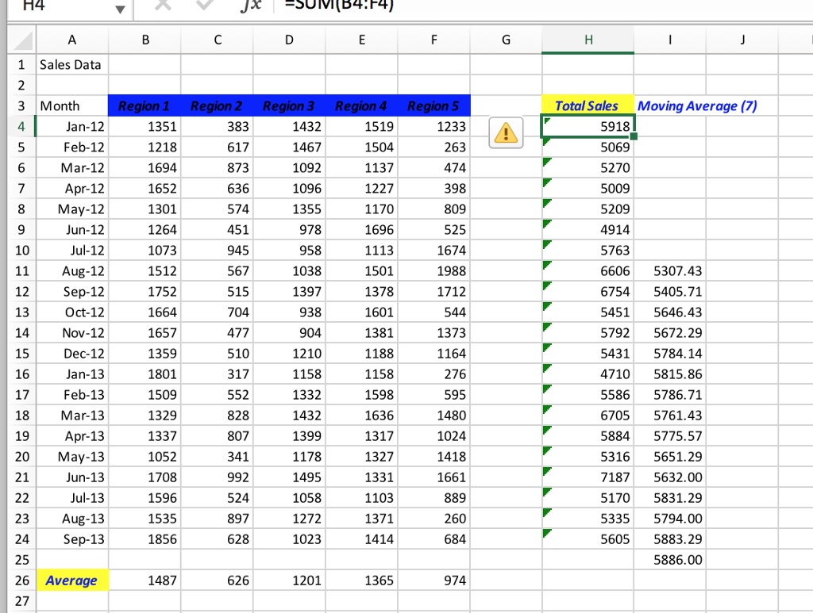Select the yellow Average cell in row 26
Viewport: 813px width, 613px height.
pyautogui.click(x=72, y=580)
